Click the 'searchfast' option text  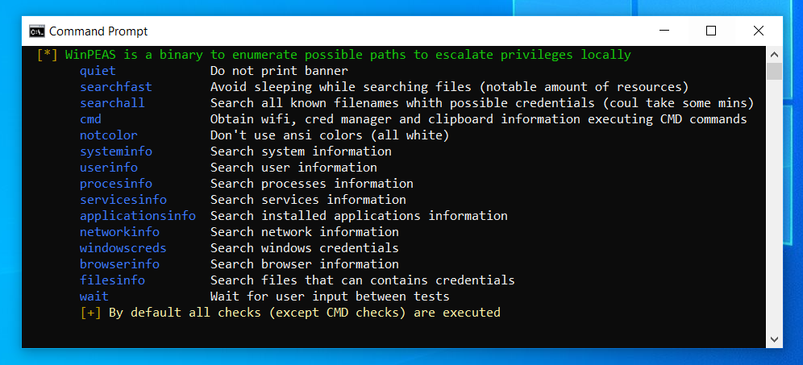[x=116, y=87]
